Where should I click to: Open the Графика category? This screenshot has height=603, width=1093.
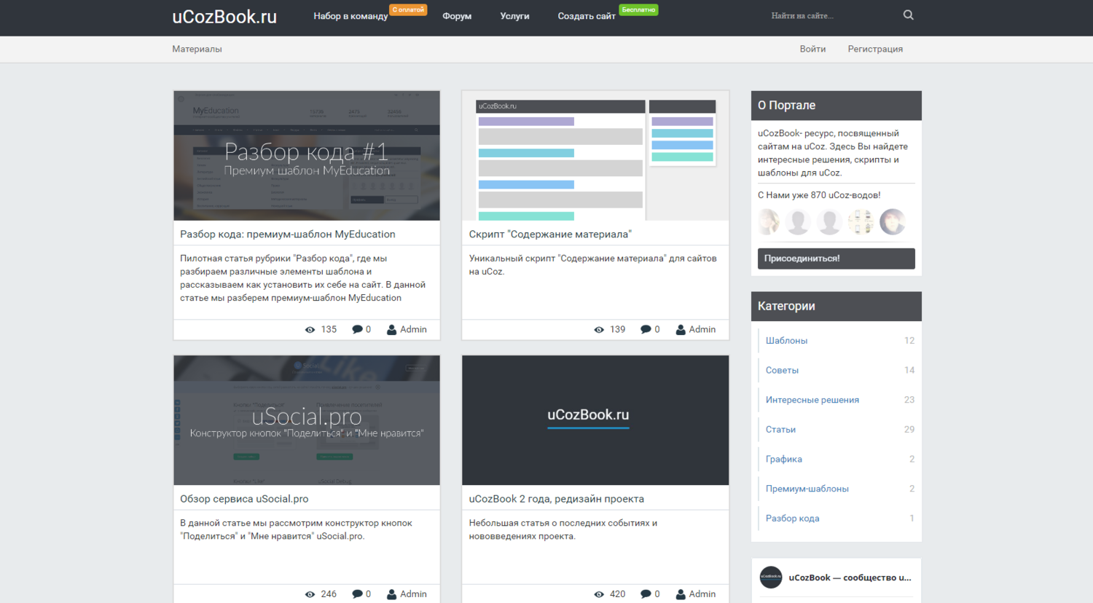point(784,459)
